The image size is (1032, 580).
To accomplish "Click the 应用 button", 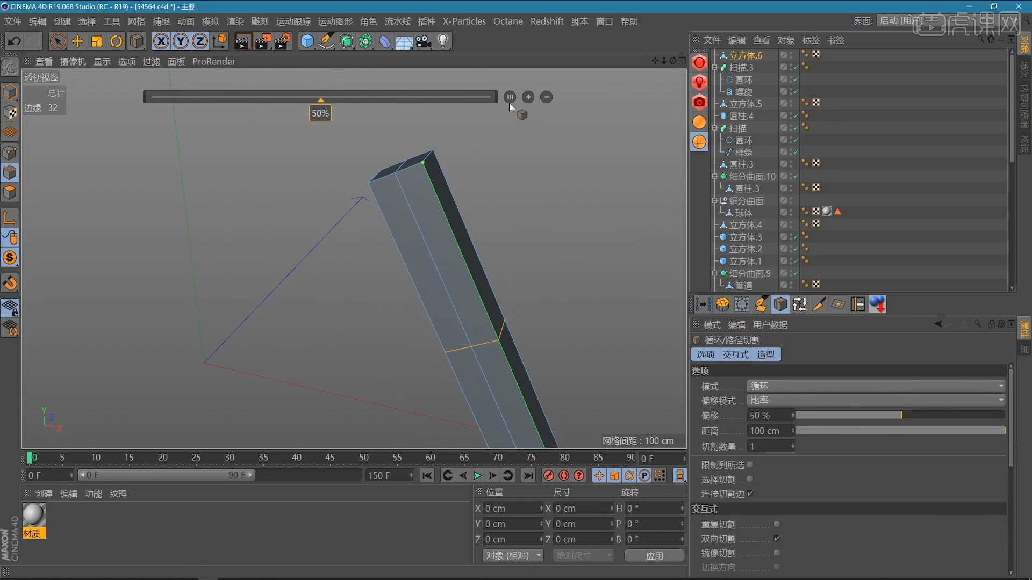I will click(x=654, y=555).
